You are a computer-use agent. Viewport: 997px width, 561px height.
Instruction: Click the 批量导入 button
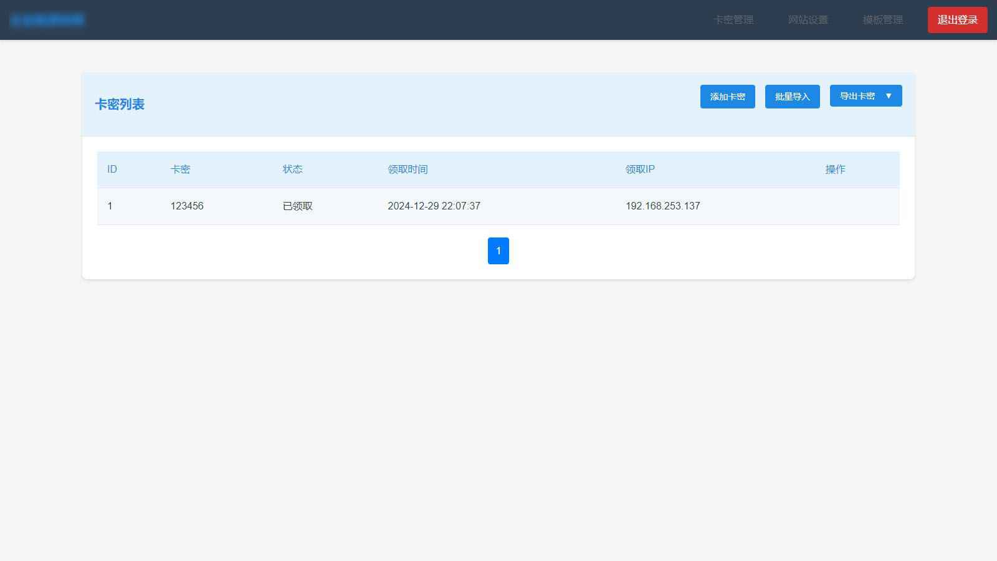click(x=792, y=97)
